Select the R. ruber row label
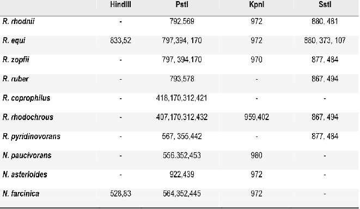 [16, 79]
